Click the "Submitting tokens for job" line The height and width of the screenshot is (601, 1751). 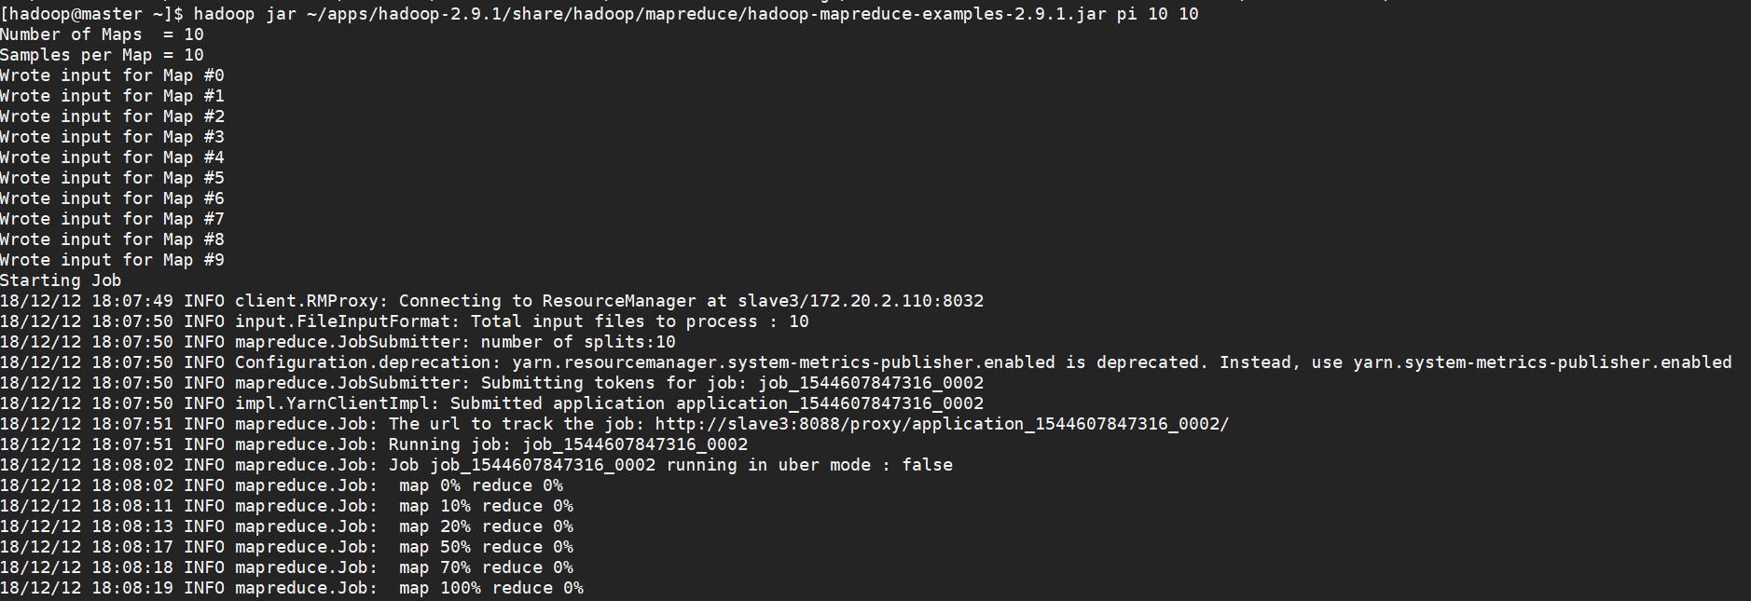coord(492,383)
